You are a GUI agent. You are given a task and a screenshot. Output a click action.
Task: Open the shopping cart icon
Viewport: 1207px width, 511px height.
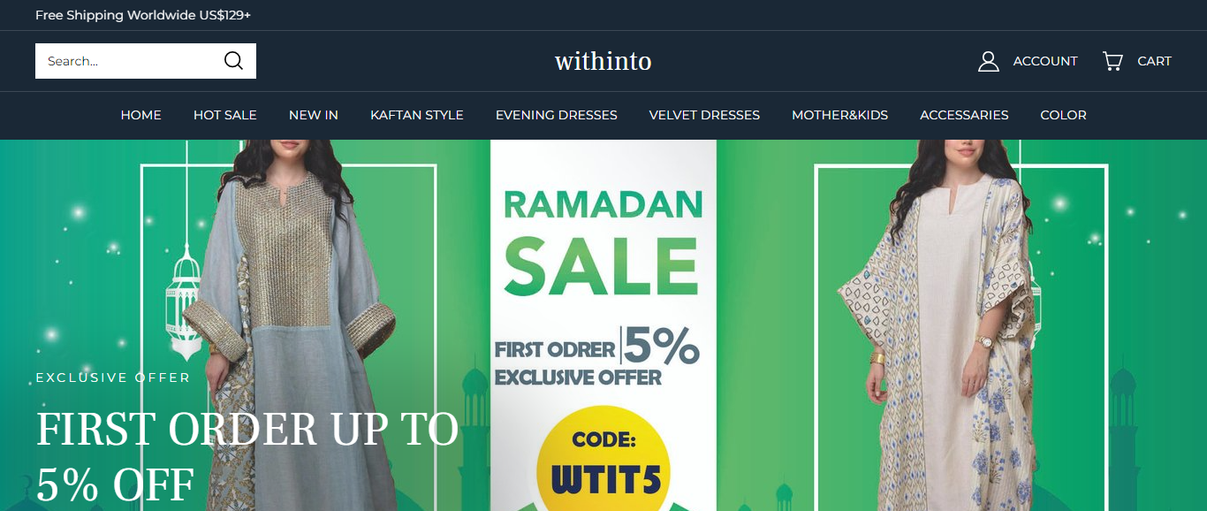[x=1112, y=61]
